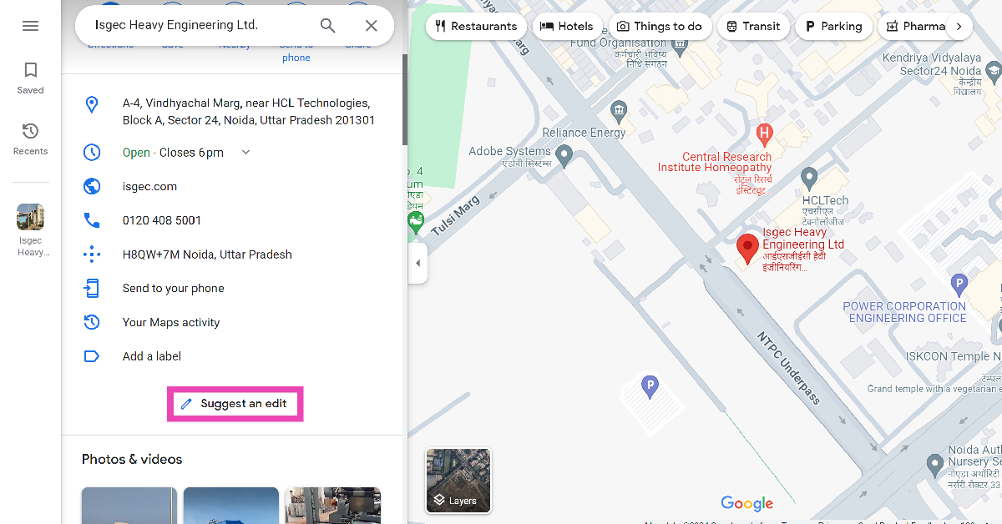Show more category chips with arrow

pyautogui.click(x=959, y=26)
